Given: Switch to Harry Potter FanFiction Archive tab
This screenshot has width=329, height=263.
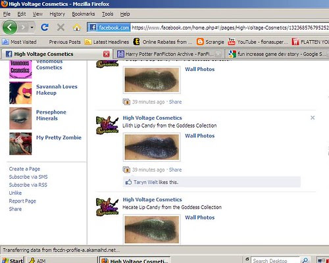Looking at the screenshot, I should (169, 54).
